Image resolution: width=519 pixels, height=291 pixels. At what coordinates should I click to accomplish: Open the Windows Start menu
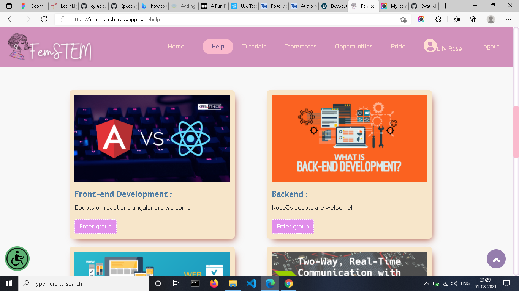click(9, 283)
